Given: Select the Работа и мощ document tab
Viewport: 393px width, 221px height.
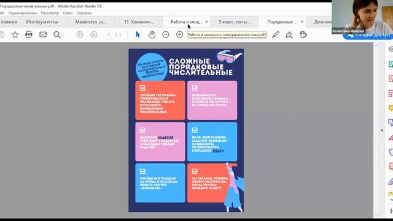Looking at the screenshot, I should [x=187, y=22].
